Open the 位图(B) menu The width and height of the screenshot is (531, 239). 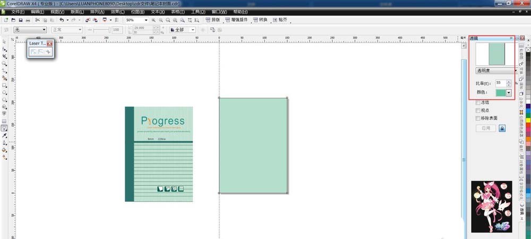pyautogui.click(x=138, y=12)
